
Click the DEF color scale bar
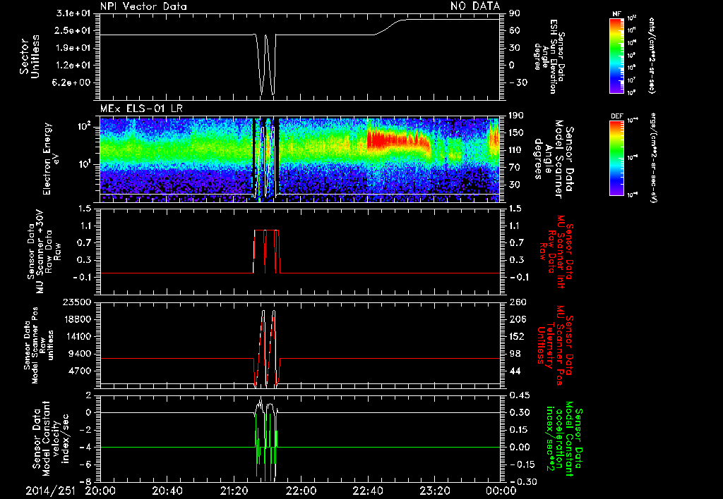click(617, 156)
